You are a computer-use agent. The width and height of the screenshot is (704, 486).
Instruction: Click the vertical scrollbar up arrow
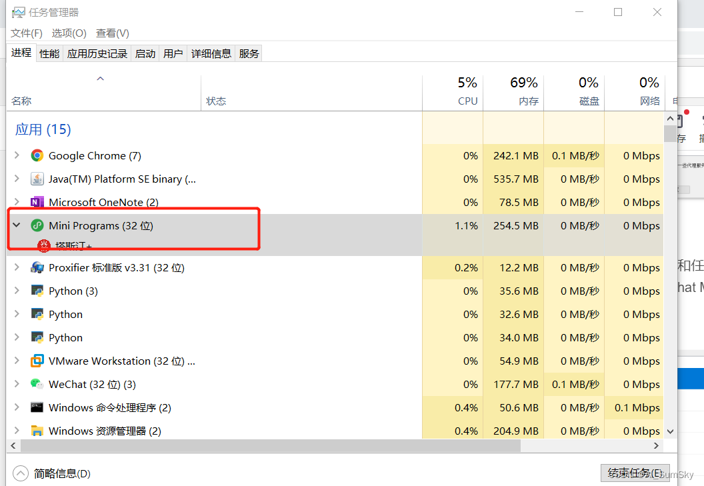click(670, 119)
